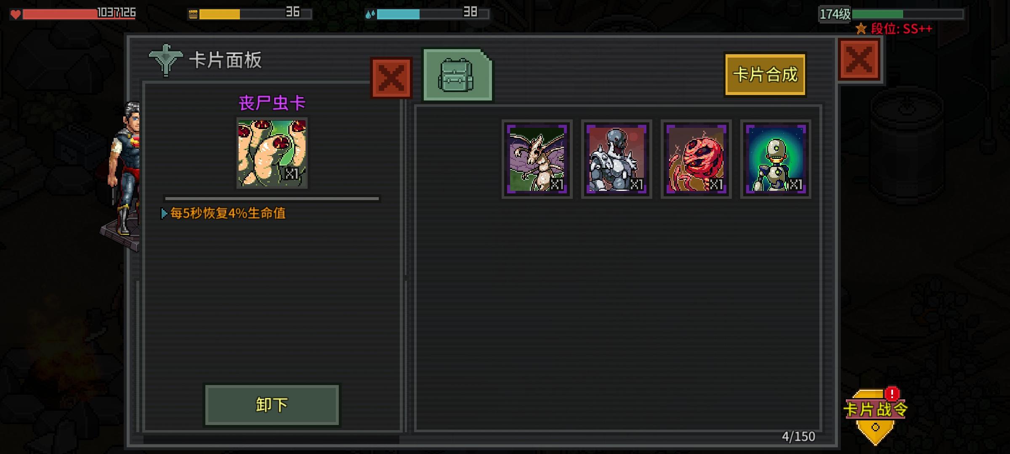Click the 174级 experience progress bar

(907, 14)
